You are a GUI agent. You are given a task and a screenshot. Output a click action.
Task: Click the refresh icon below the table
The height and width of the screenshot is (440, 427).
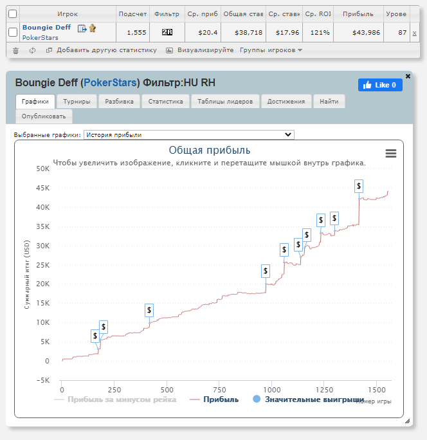pyautogui.click(x=32, y=50)
